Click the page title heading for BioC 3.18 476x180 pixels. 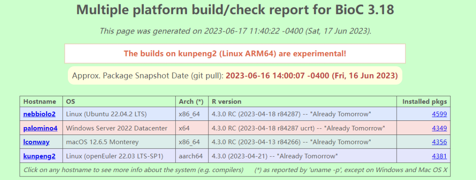(x=235, y=11)
